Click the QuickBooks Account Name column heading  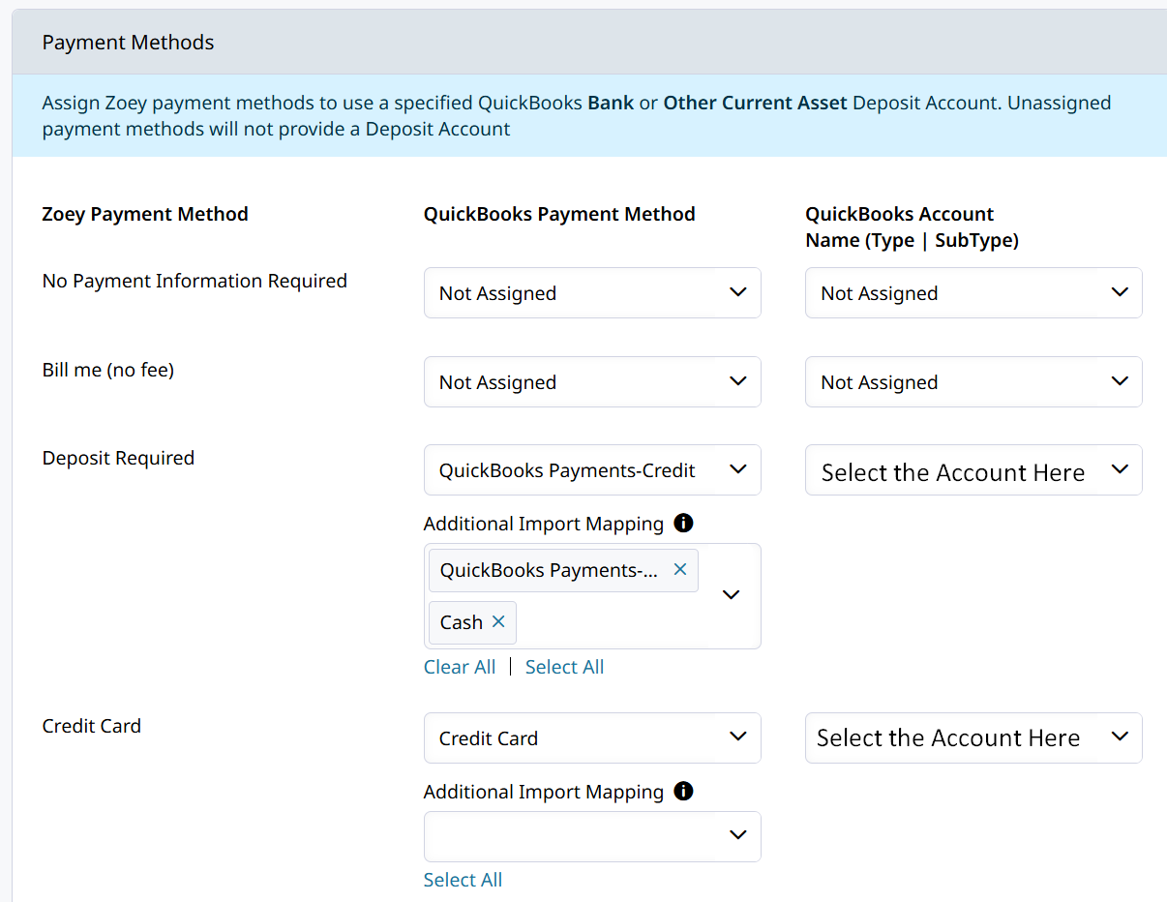[912, 227]
